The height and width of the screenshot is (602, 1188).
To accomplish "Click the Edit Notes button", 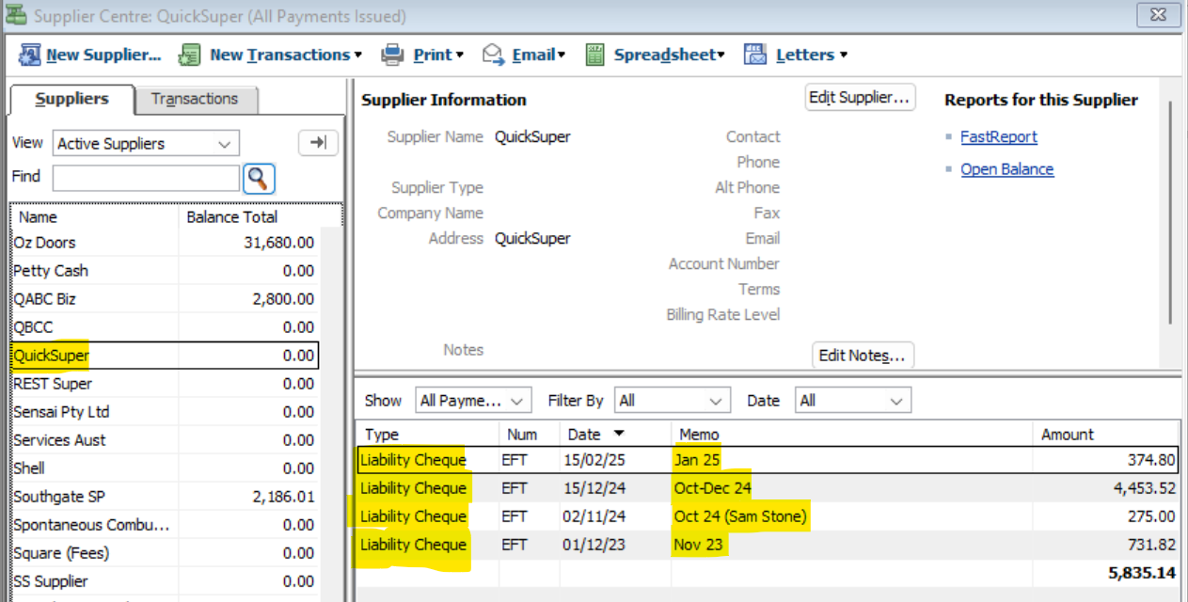I will pos(863,356).
